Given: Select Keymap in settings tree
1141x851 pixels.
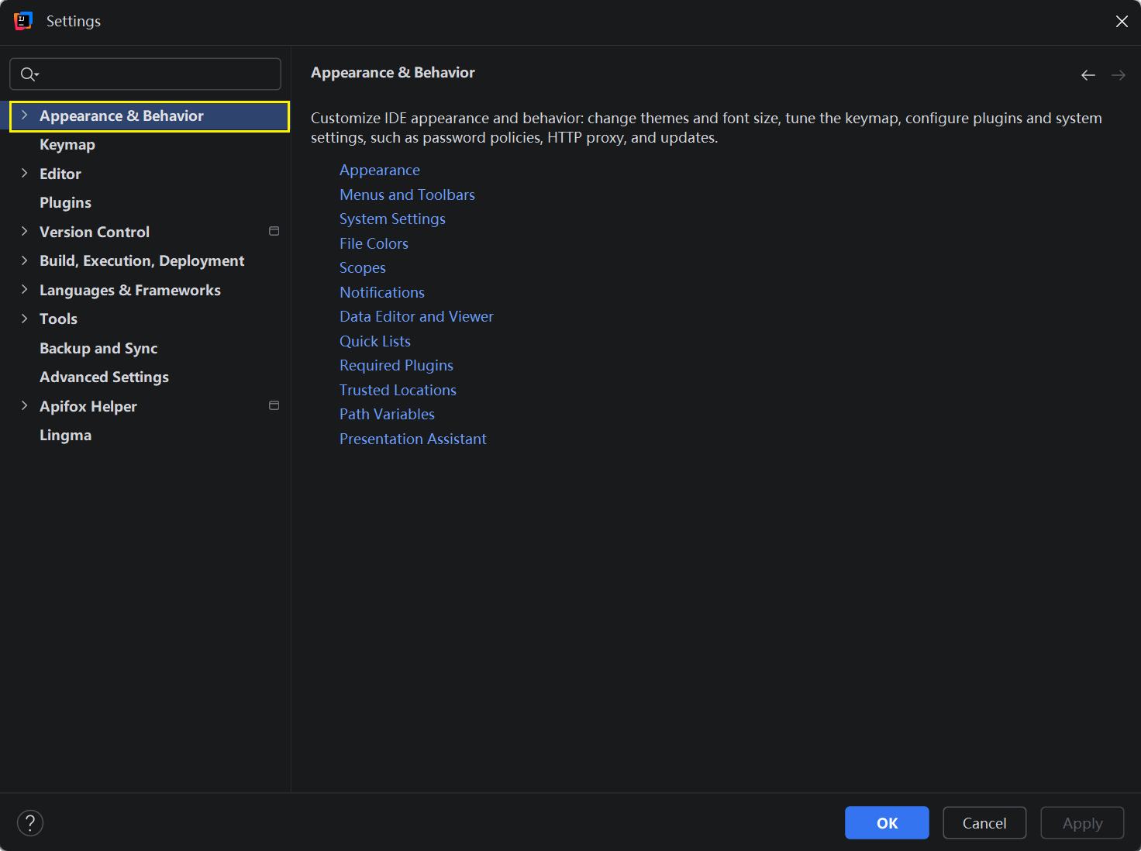Looking at the screenshot, I should pyautogui.click(x=67, y=145).
